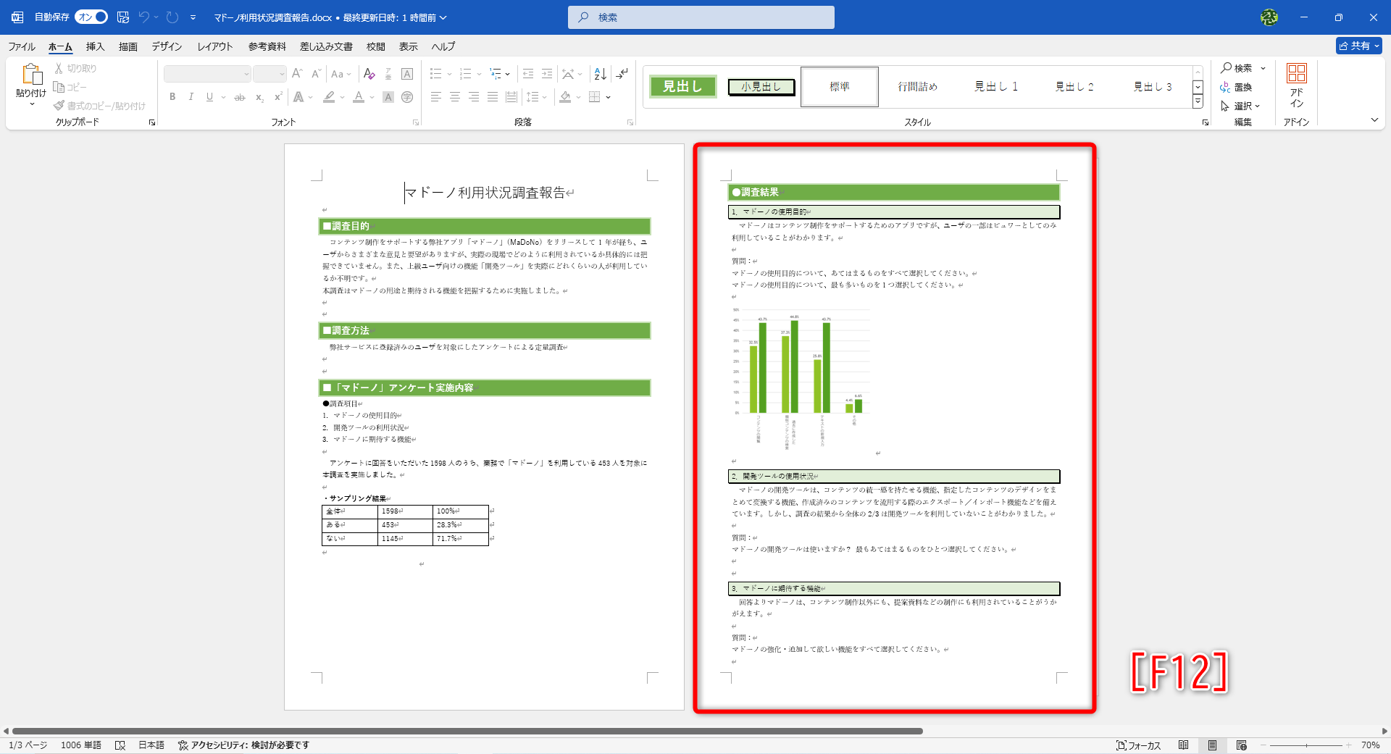Click the Sort (並べ替え) icon

(x=599, y=73)
